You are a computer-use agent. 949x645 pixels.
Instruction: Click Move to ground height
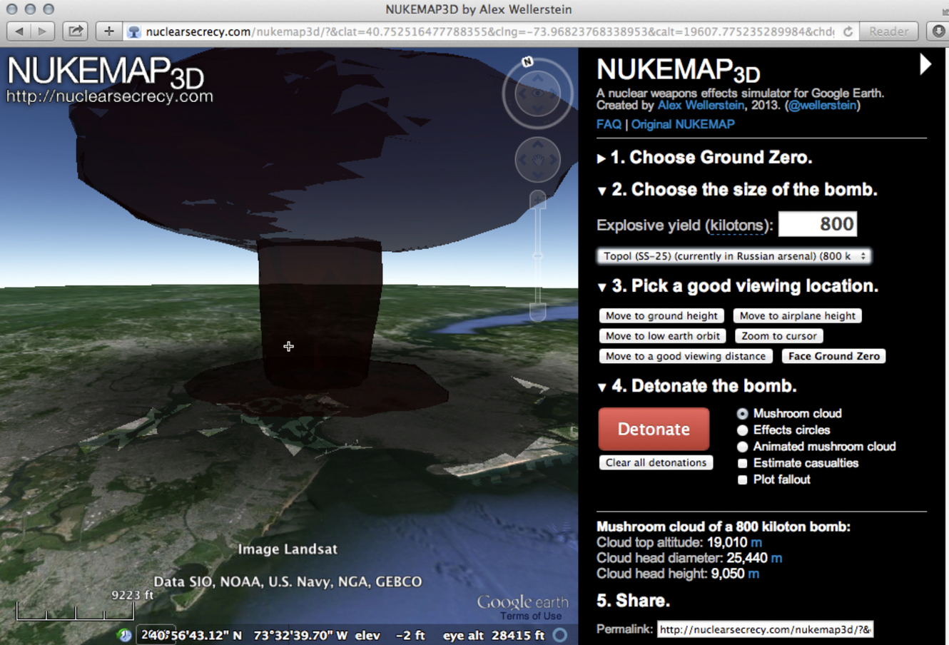[x=661, y=315]
